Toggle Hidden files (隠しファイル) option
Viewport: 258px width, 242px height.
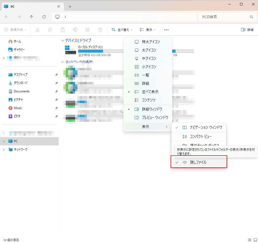[198, 162]
